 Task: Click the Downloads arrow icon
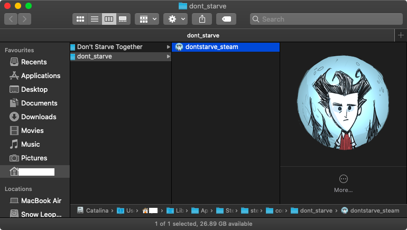(x=14, y=117)
